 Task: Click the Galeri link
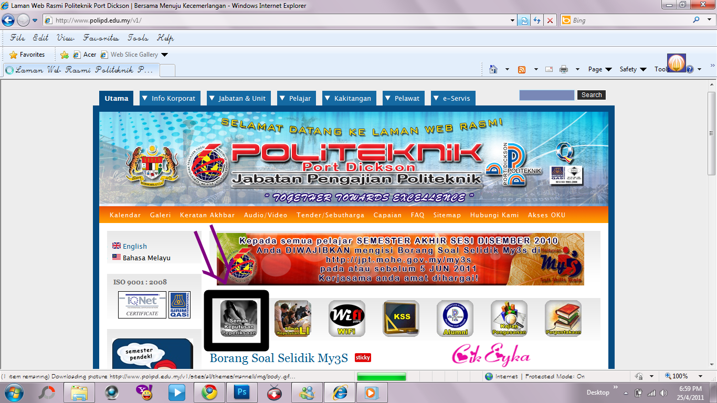coord(160,215)
